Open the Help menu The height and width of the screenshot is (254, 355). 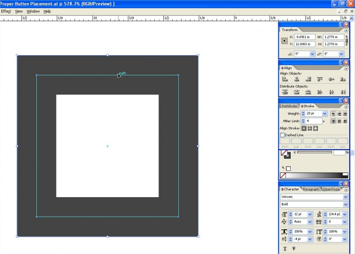point(47,12)
